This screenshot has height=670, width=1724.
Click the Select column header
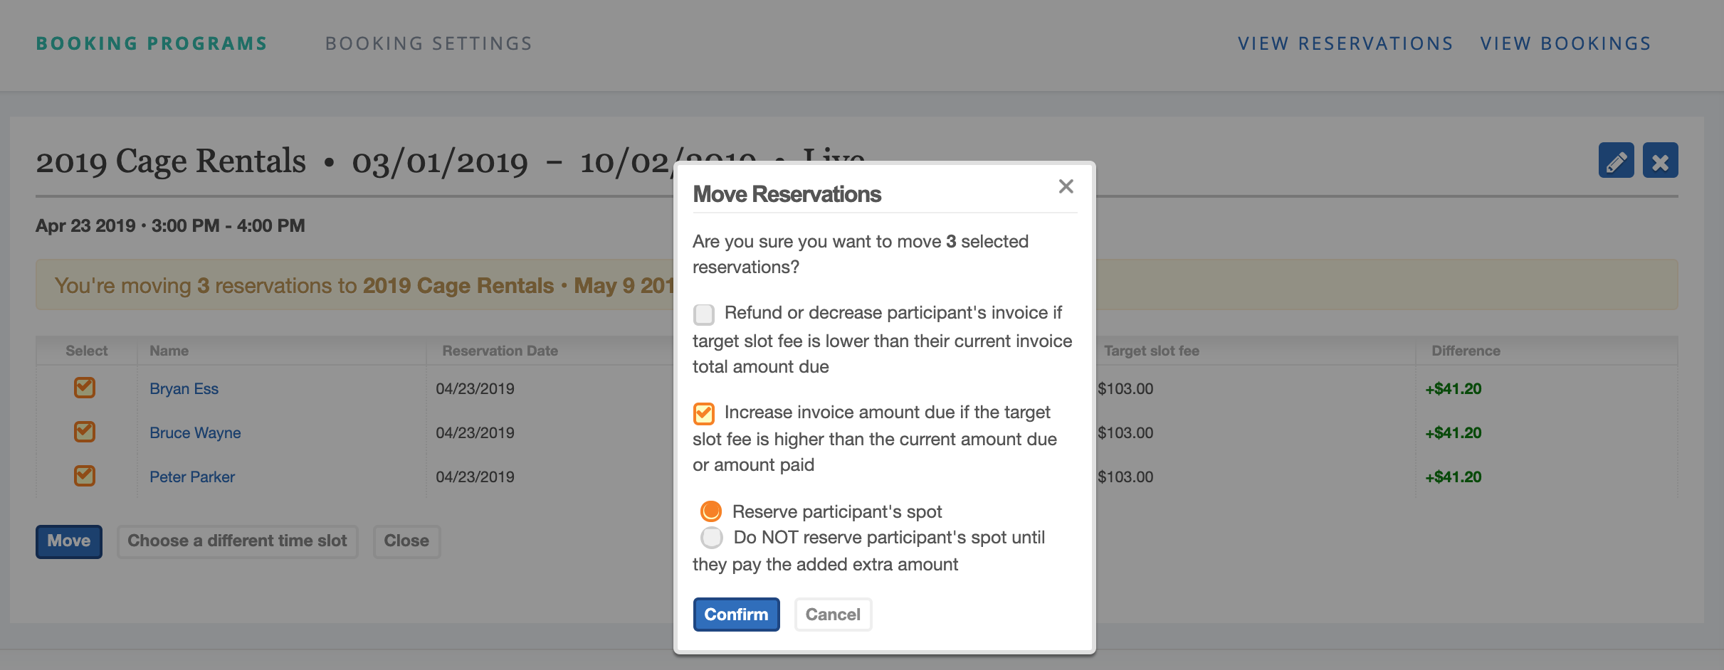(86, 351)
